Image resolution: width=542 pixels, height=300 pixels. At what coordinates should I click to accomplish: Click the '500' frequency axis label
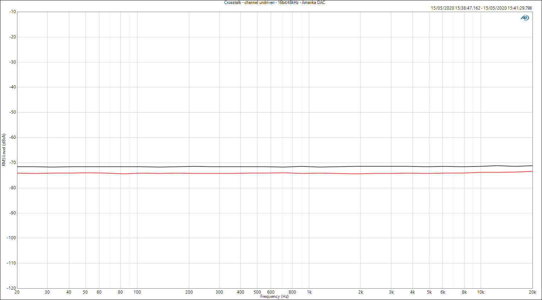click(257, 292)
